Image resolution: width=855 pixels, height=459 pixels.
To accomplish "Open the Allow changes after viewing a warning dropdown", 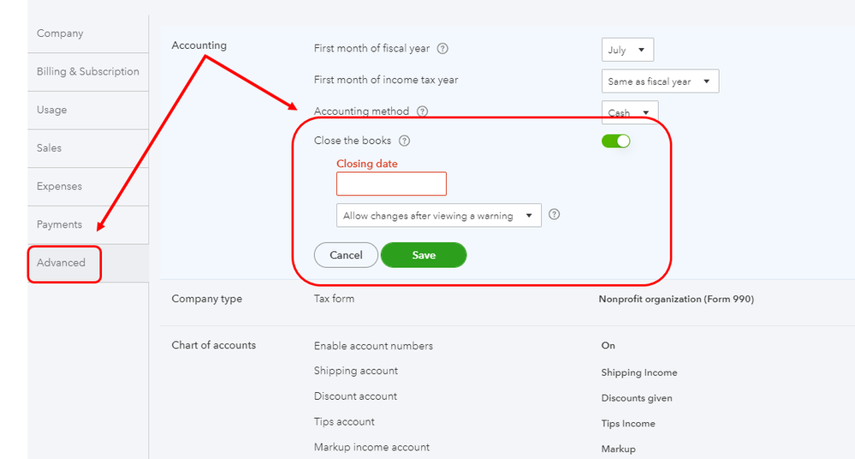I will pyautogui.click(x=438, y=216).
